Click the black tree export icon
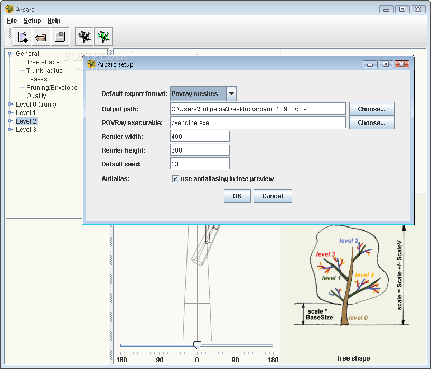The width and height of the screenshot is (431, 369). 85,36
